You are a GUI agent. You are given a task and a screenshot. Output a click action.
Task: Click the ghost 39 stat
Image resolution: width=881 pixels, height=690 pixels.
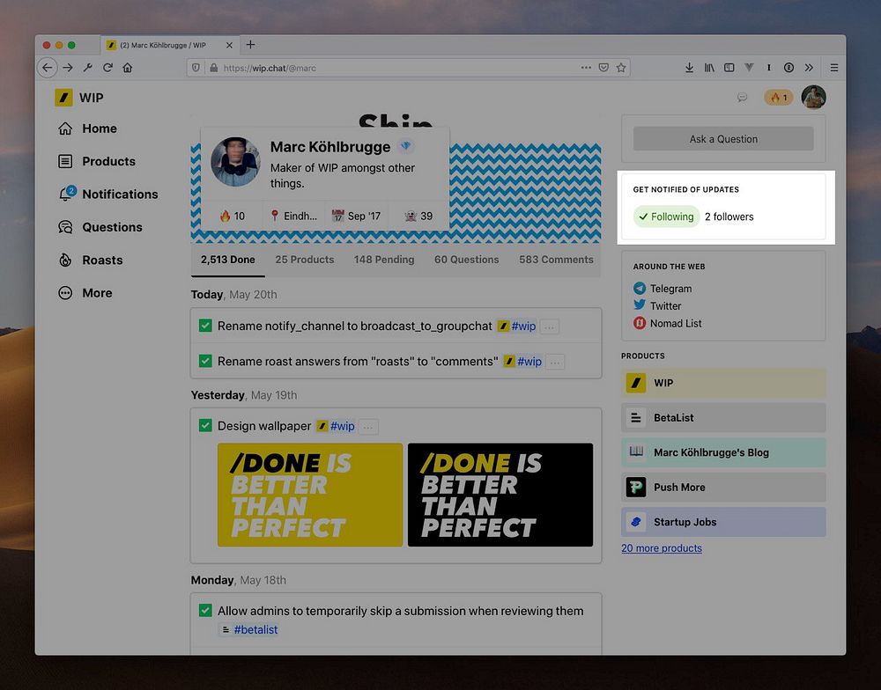point(418,217)
